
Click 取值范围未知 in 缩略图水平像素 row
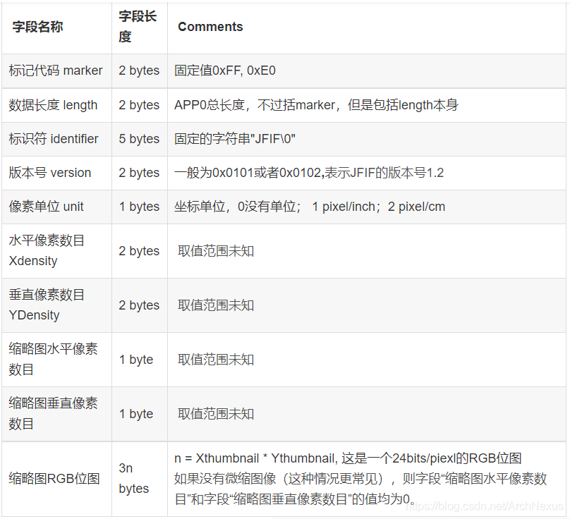coord(216,360)
